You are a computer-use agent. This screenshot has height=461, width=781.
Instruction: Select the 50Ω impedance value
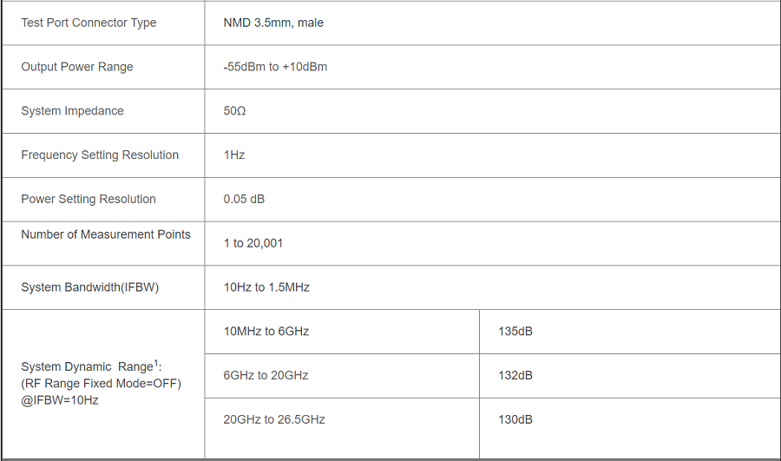[234, 111]
